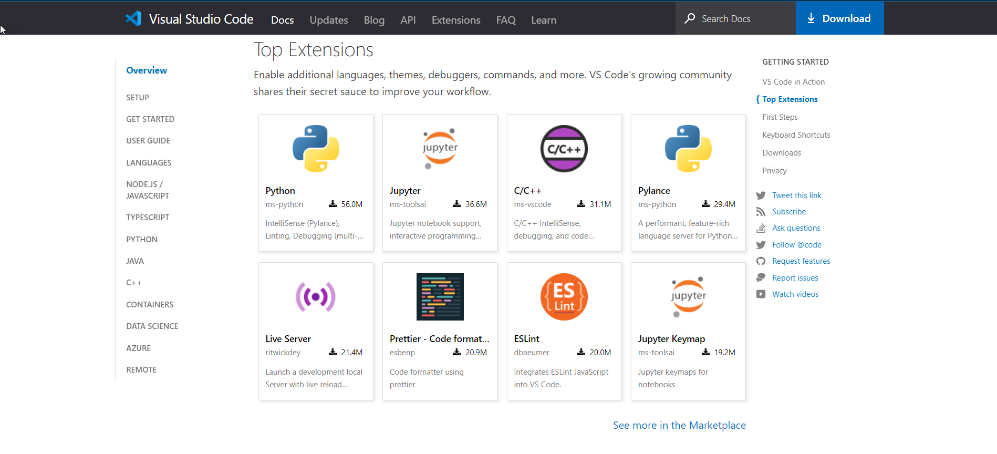Click download icon next to Jupyter Keymap 19.2M
This screenshot has width=997, height=454.
[705, 352]
